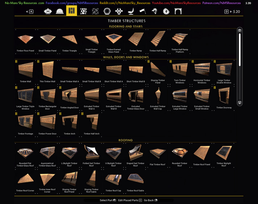Pick the Rounded Timber Roof
Image resolution: width=258 pixels, height=204 pixels.
[x=180, y=155]
